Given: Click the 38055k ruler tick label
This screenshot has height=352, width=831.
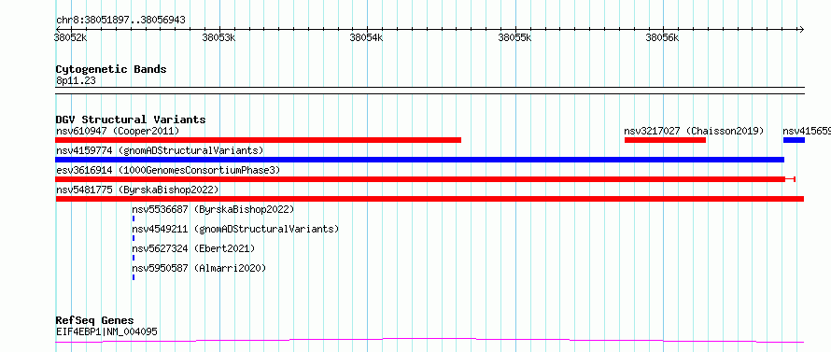Looking at the screenshot, I should [514, 38].
